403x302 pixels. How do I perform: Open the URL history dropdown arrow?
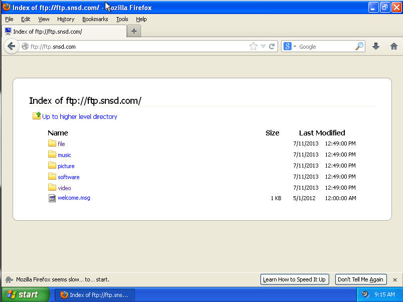click(x=263, y=47)
